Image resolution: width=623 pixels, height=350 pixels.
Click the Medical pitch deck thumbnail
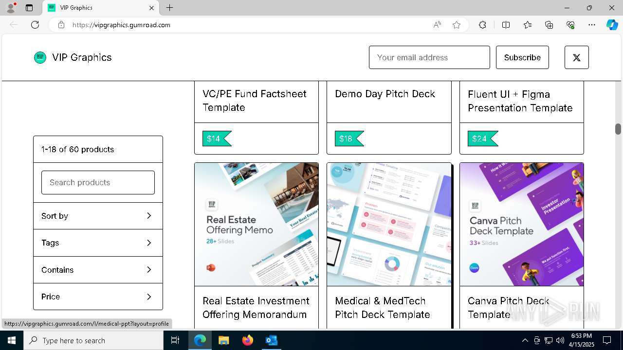click(x=389, y=224)
